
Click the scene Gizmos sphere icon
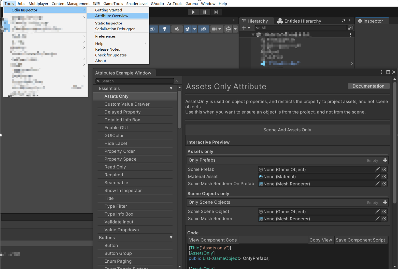point(228,29)
